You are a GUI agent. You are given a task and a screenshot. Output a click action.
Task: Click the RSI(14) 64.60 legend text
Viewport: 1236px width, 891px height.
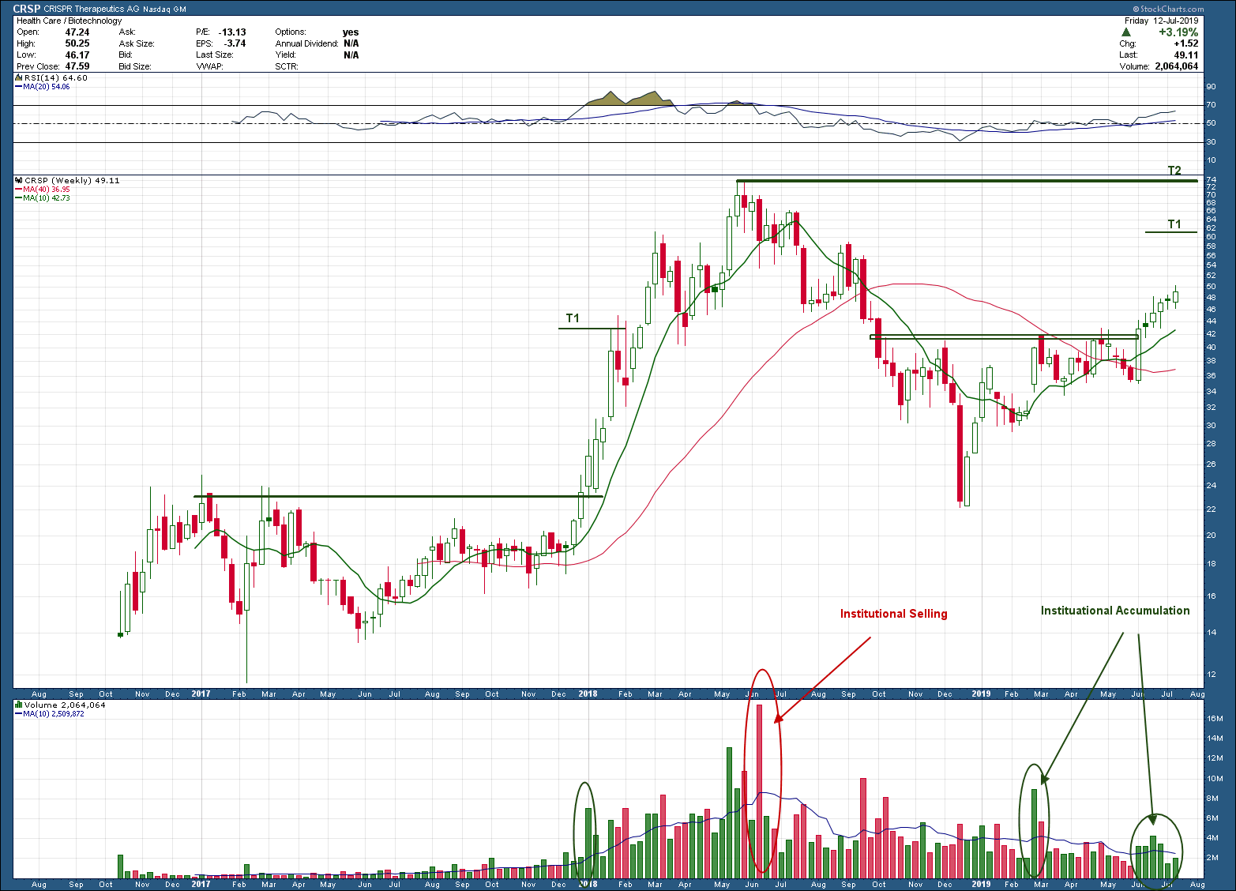[x=56, y=78]
